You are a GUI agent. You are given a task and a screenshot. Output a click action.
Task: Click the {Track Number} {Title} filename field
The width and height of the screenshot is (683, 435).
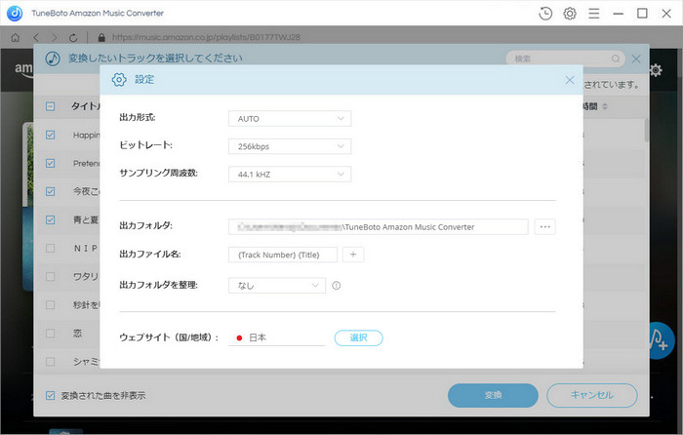[x=283, y=255]
